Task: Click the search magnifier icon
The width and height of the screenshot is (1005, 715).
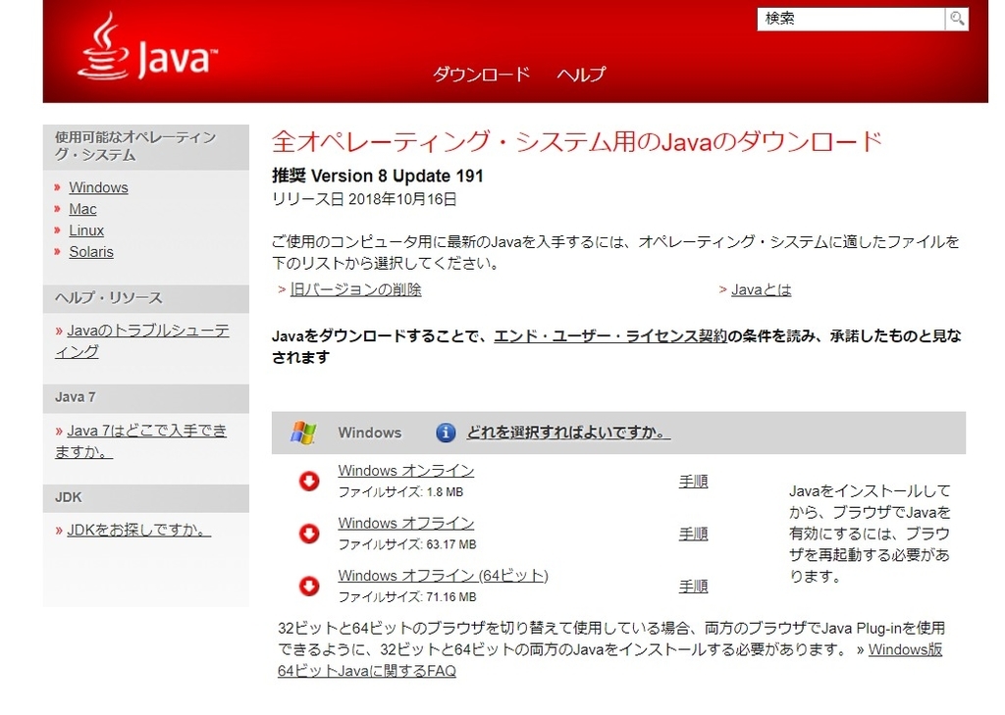Action: tap(956, 19)
